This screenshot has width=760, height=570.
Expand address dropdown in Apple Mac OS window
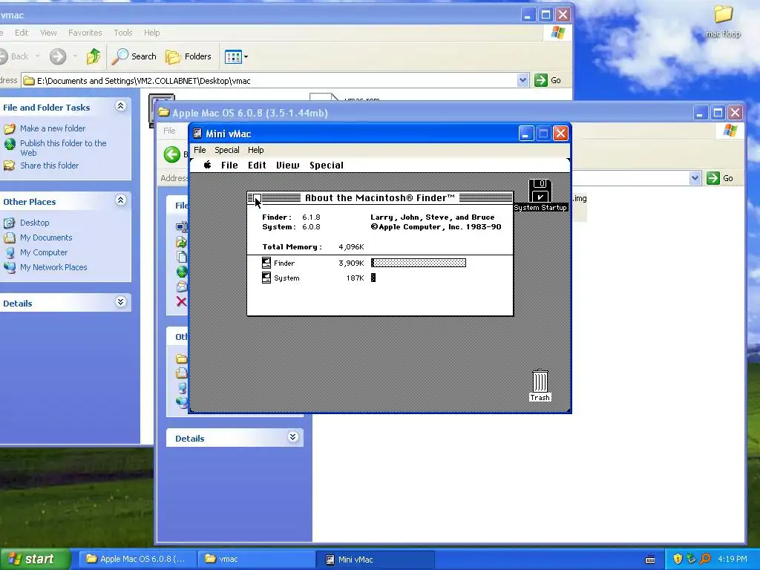(695, 178)
